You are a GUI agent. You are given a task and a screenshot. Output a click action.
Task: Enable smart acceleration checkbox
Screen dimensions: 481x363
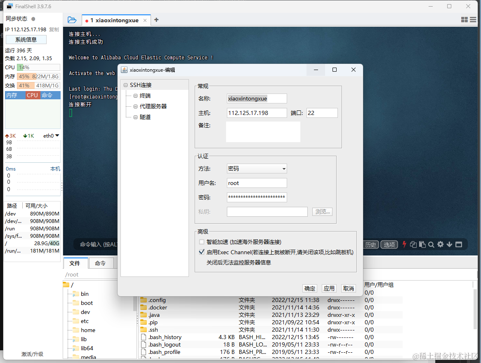click(x=202, y=242)
